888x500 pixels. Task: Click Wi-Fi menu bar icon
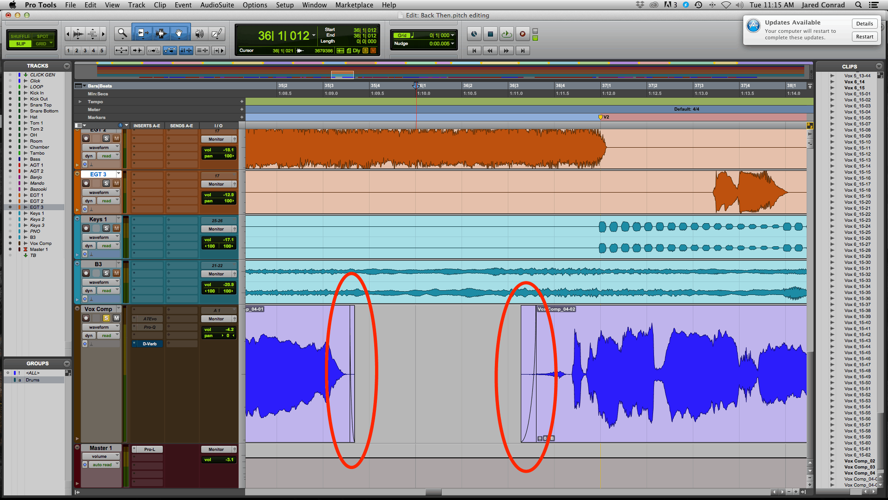(x=726, y=5)
